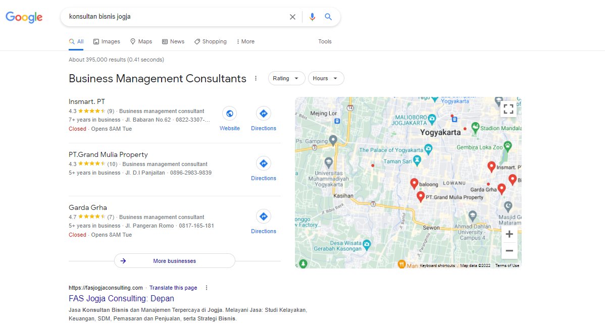The width and height of the screenshot is (605, 328).
Task: Open map Keyboard shortcuts
Action: pyautogui.click(x=437, y=265)
